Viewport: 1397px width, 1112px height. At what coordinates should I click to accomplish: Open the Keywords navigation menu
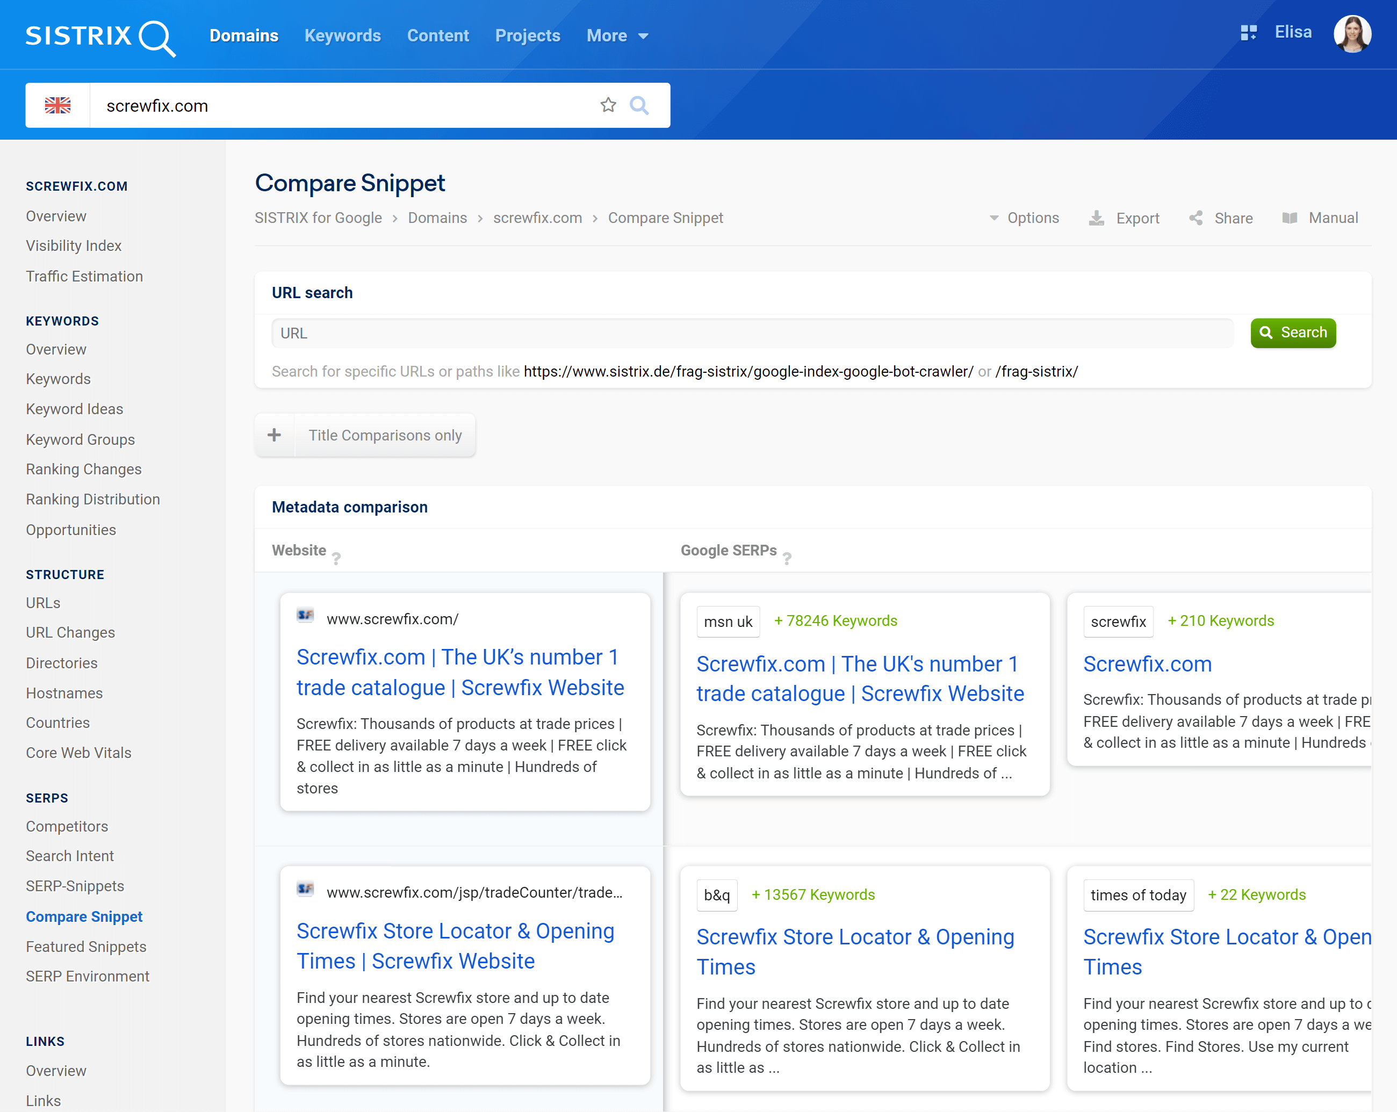click(342, 35)
